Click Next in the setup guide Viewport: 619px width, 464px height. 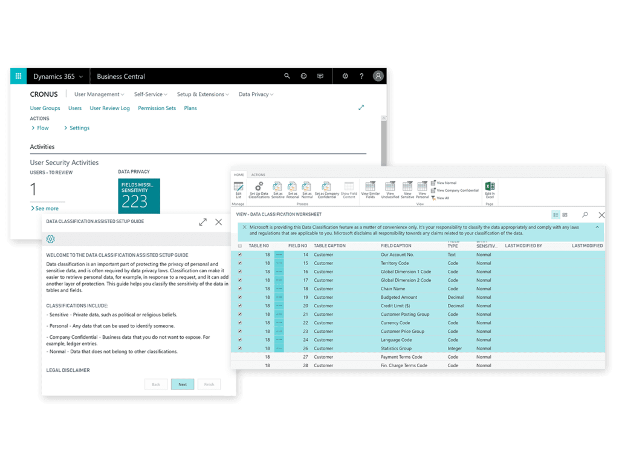(x=183, y=384)
